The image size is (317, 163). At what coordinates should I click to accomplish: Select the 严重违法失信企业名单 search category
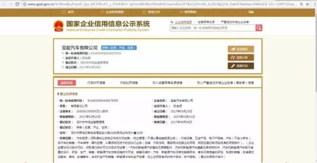[x=235, y=22]
